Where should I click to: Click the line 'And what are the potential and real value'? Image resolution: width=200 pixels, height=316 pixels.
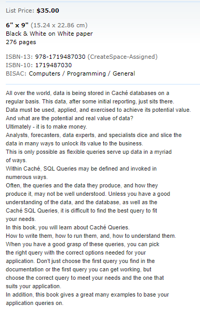pos(70,118)
